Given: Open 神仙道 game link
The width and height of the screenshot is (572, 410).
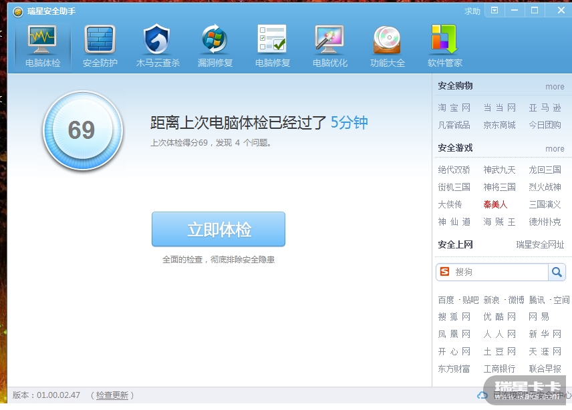Looking at the screenshot, I should click(x=454, y=222).
